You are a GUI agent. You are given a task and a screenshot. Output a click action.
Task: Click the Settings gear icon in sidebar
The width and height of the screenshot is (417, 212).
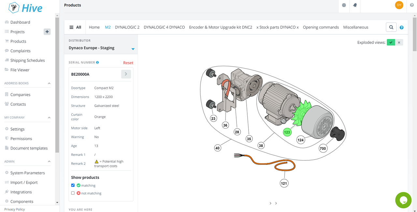click(7, 129)
